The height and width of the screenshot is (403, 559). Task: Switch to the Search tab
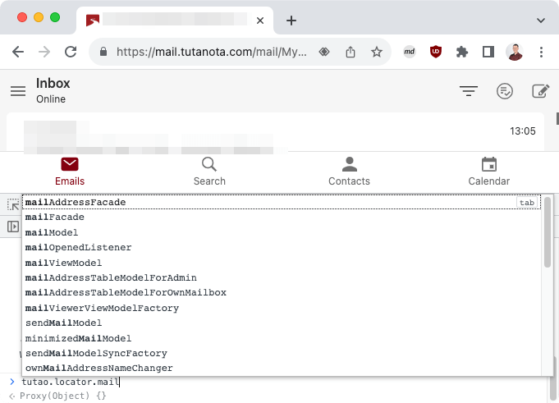(x=209, y=172)
